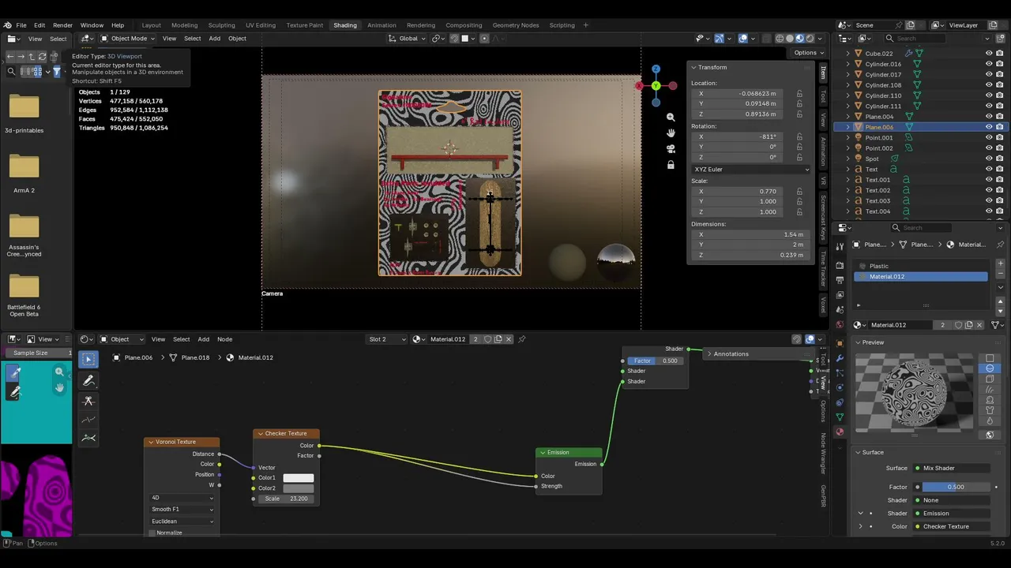This screenshot has height=568, width=1011.
Task: Open the Node Wrangler sidebar tab
Action: 823,454
